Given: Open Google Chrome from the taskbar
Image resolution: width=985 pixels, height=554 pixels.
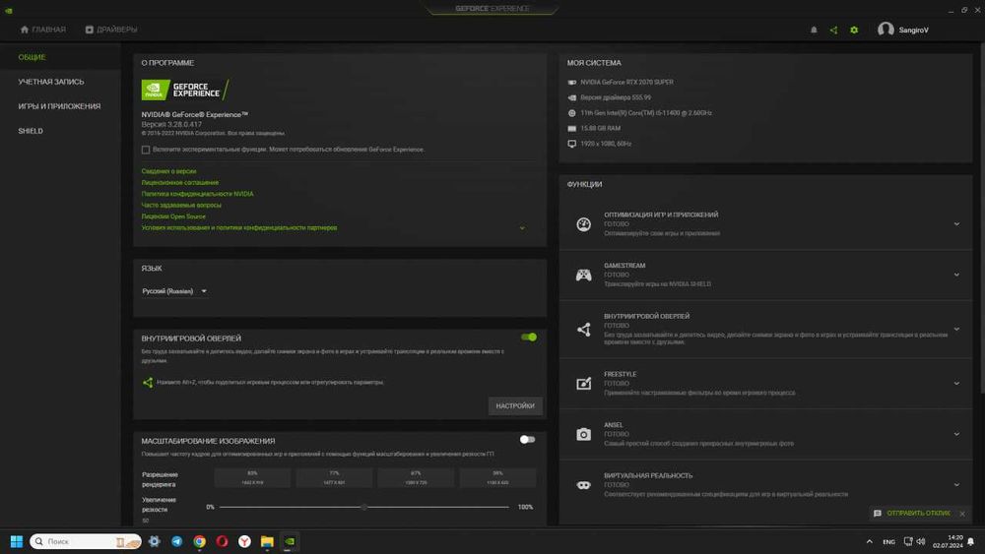Looking at the screenshot, I should click(x=199, y=541).
